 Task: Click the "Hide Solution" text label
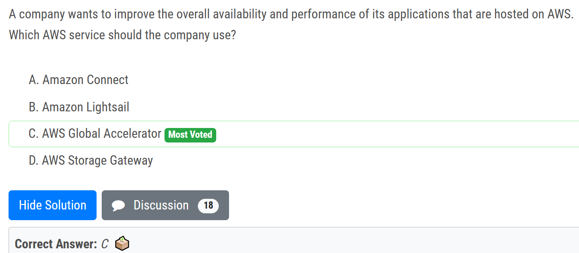pos(53,205)
